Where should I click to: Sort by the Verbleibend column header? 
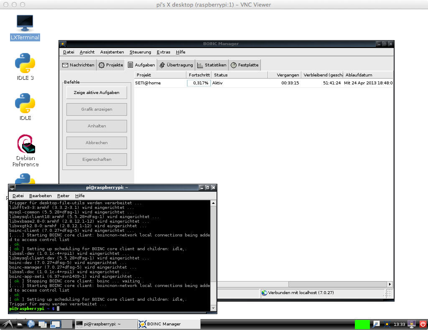(x=322, y=75)
